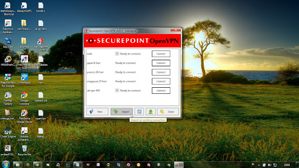Click the taskbar clock showing 23:01
Viewport: 299px width, 168px height.
[x=287, y=165]
